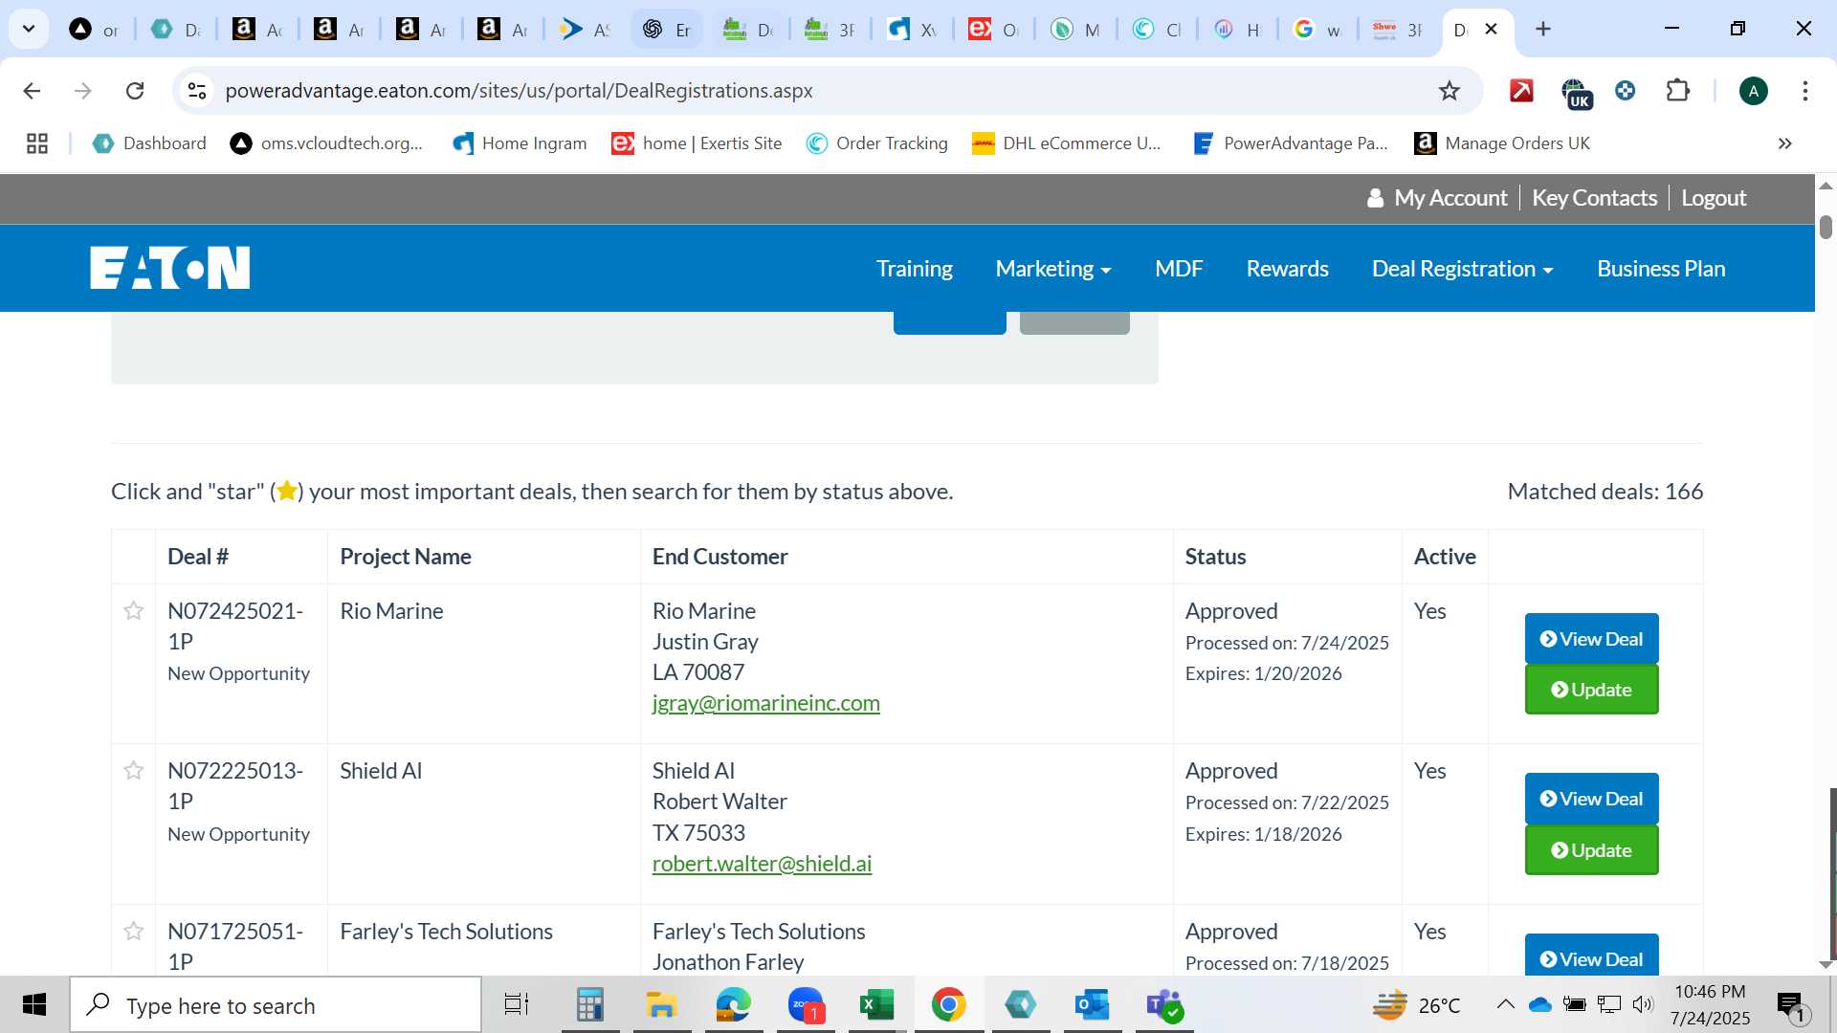Go back to previous page
Screen dimensions: 1837x1033
click(x=32, y=91)
